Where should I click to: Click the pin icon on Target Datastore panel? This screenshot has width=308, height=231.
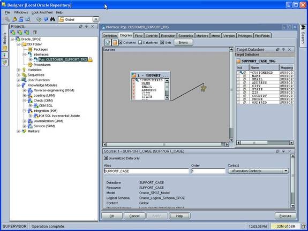tap(283, 49)
